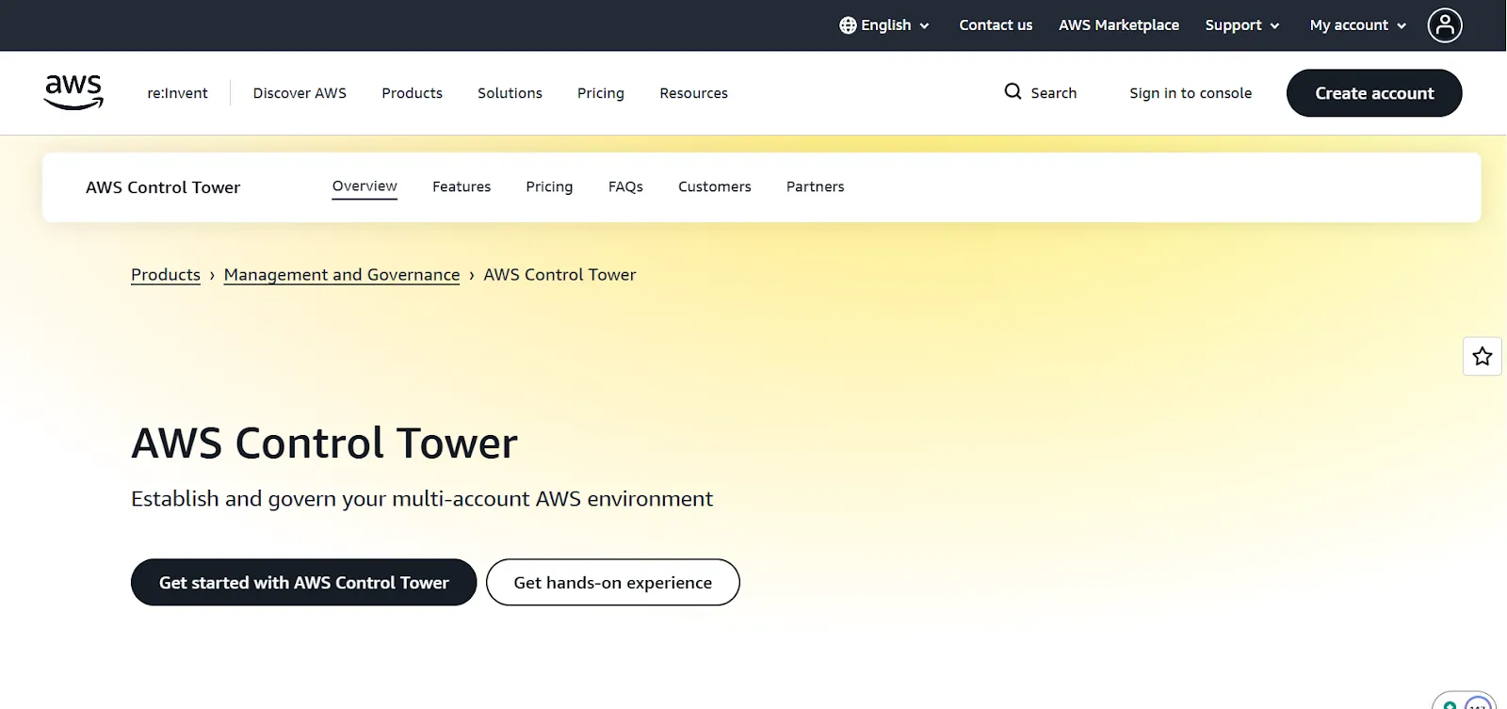Viewport: 1507px width, 709px height.
Task: Select the Overview tab
Action: click(365, 186)
